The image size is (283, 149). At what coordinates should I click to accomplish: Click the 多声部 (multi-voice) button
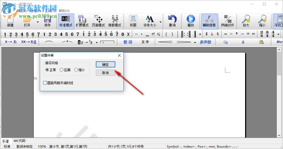tap(205, 42)
